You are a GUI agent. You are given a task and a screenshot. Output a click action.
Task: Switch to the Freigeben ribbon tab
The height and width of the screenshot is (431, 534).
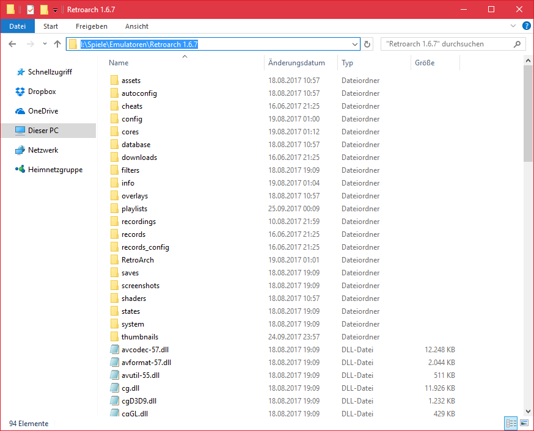coord(91,26)
